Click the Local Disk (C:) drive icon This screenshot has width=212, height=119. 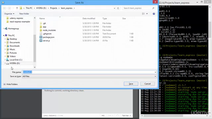(8, 60)
